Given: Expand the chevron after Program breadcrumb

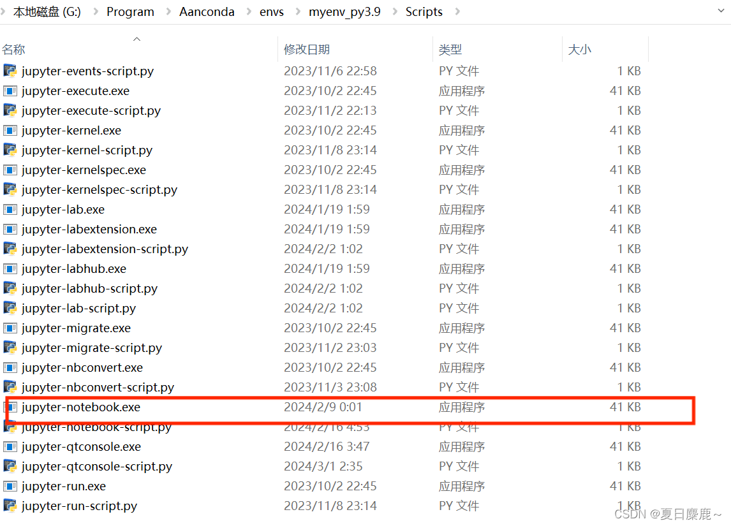Looking at the screenshot, I should coord(168,11).
